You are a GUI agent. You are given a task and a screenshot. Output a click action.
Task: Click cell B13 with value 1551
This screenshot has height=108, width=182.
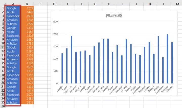27,55
